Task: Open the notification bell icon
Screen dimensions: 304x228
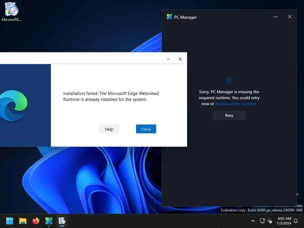Action: (296, 221)
